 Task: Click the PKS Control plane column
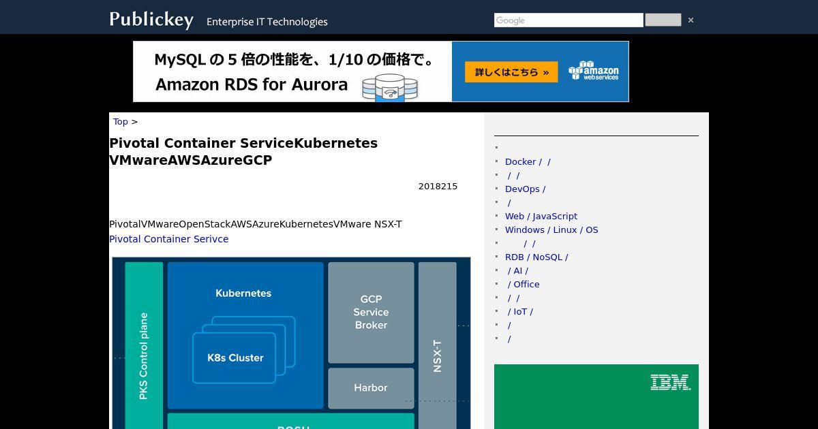click(144, 345)
